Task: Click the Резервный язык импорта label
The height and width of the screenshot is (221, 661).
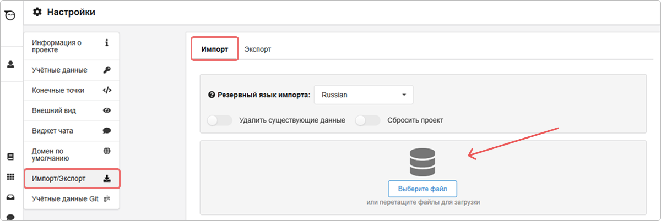Action: (x=263, y=95)
